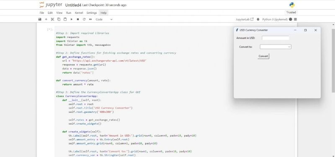The image size is (335, 157).
Task: Open the Settings menu
Action: click(x=92, y=13)
